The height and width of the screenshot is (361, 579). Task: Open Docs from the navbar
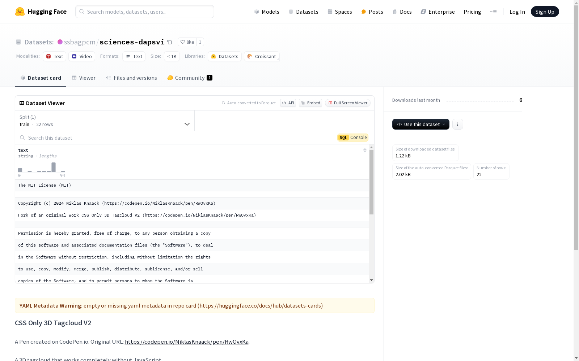402,12
